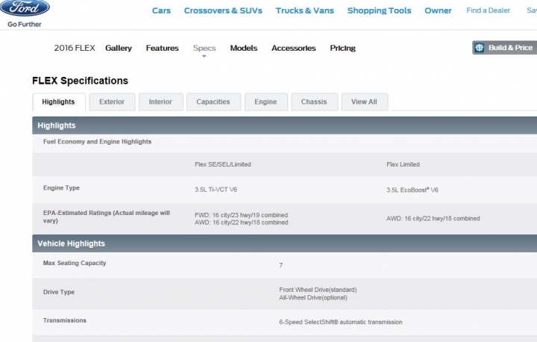Open the Cars menu
The width and height of the screenshot is (537, 342).
[161, 10]
